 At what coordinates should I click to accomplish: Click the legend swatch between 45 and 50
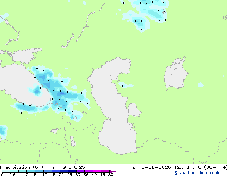105,171
